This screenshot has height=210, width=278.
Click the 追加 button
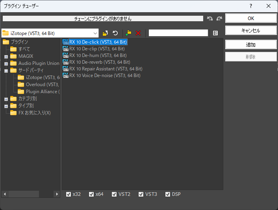(x=251, y=44)
